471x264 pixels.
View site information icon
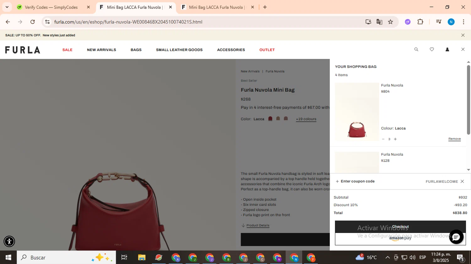47,22
